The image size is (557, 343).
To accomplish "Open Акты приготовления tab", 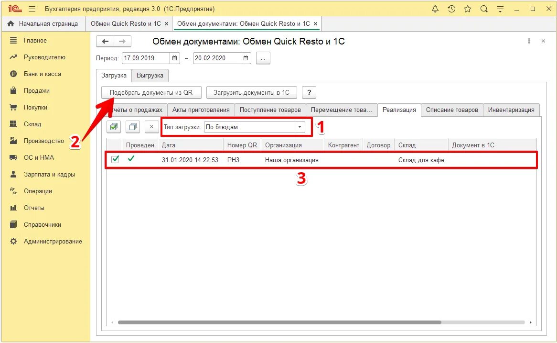I will click(201, 110).
